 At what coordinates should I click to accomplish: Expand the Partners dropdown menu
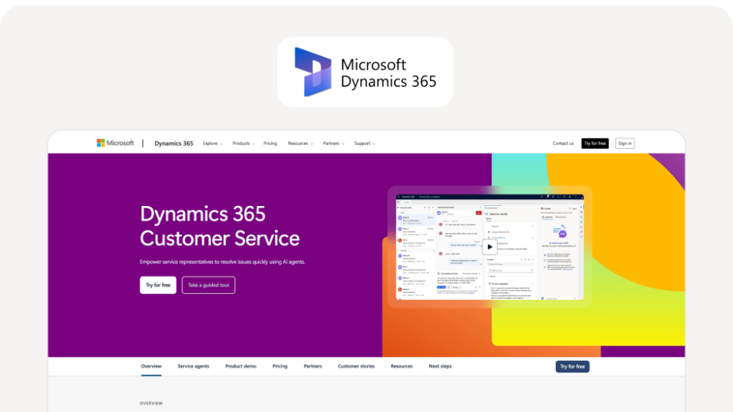point(334,143)
